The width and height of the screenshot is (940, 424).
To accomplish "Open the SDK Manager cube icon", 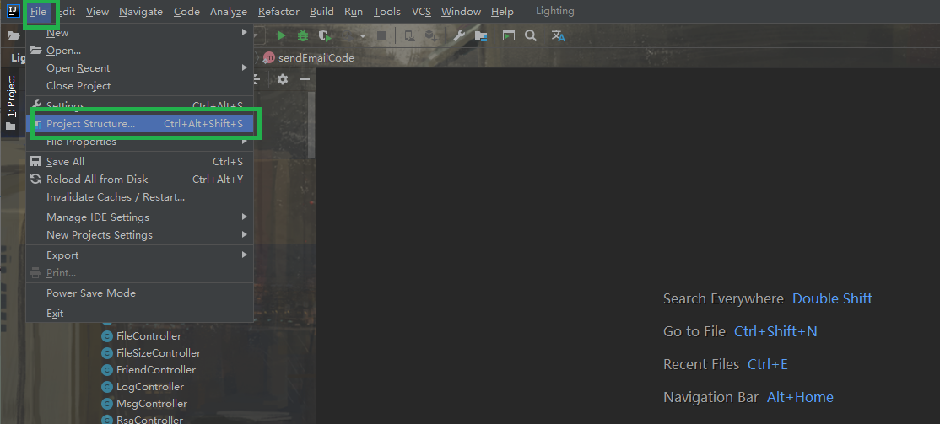I will (x=430, y=36).
